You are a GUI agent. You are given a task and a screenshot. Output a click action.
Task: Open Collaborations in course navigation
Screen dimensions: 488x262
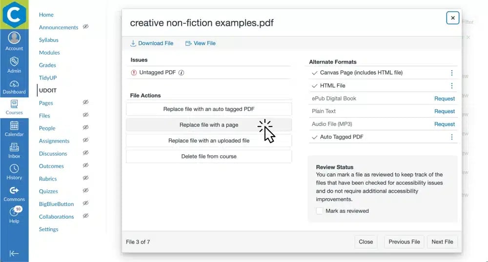click(56, 217)
